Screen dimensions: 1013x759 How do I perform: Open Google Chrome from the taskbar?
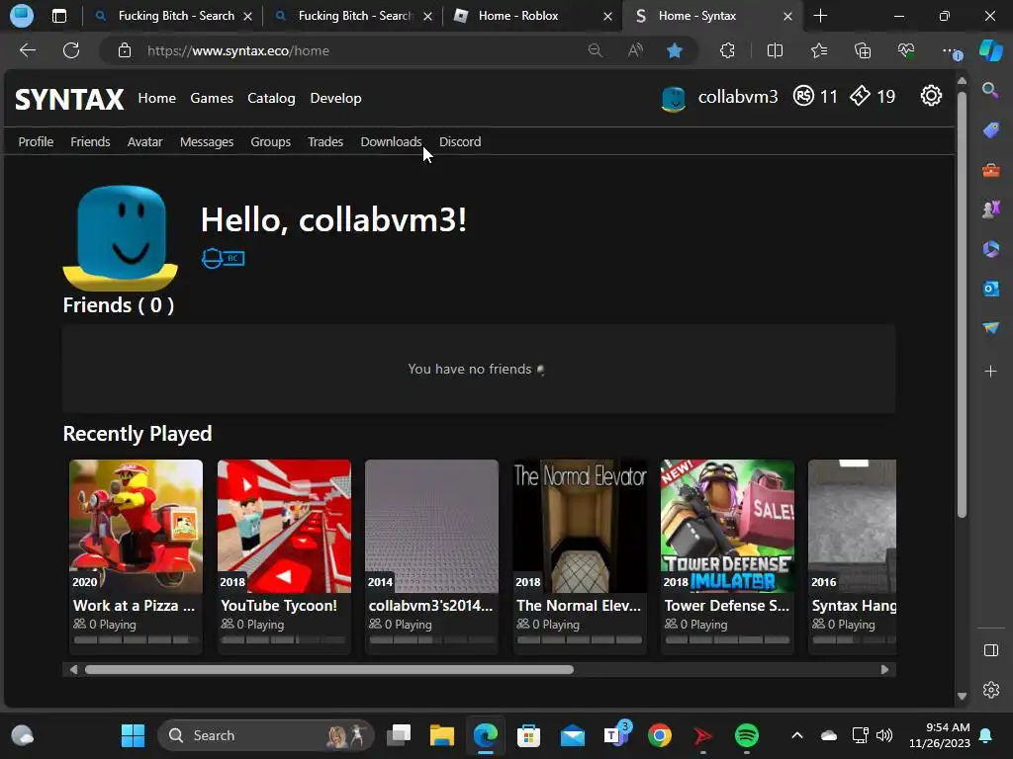coord(660,735)
